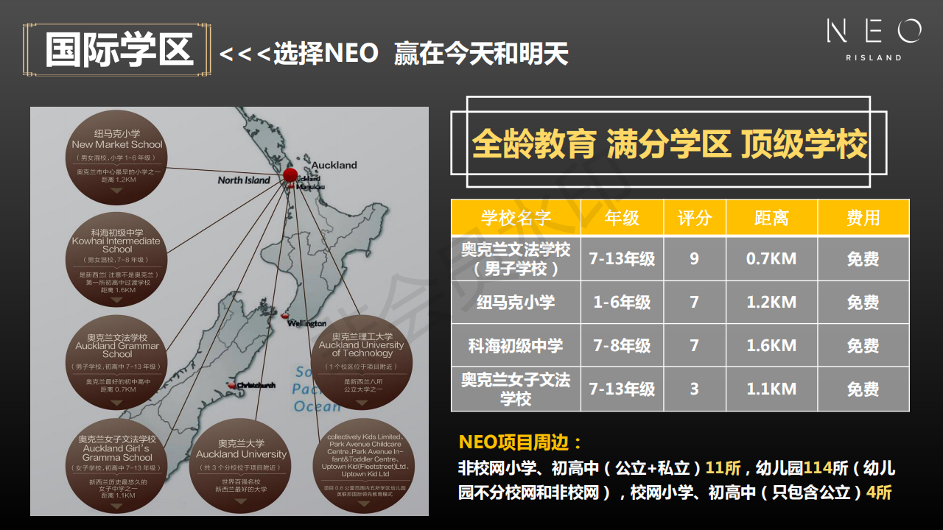Viewport: 943px width, 530px height.
Task: Click the 距离 column header
Action: point(771,218)
